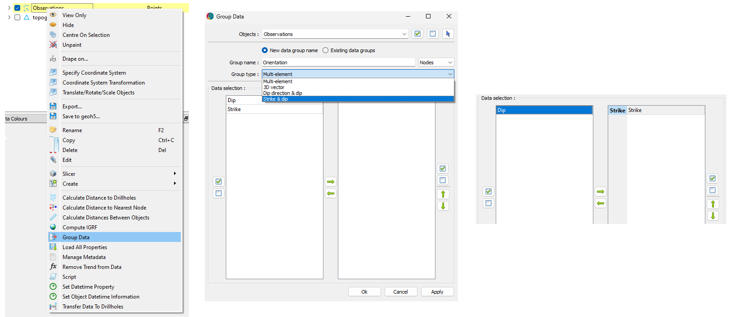
Task: Click the Group name field containing Orientation
Action: pos(338,63)
